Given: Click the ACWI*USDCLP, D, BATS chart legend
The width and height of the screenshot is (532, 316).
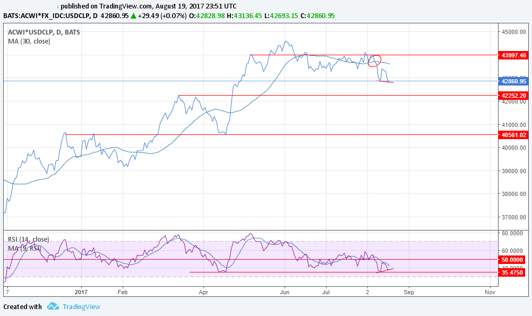Looking at the screenshot, I should coord(44,32).
